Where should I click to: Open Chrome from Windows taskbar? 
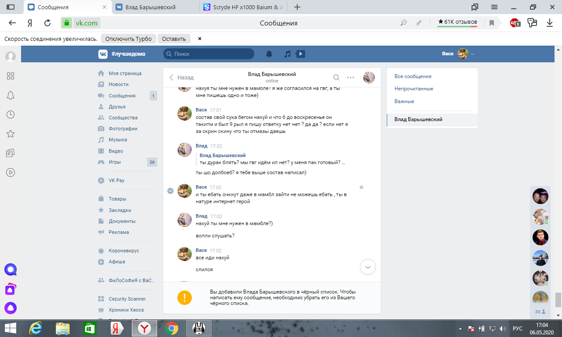click(171, 328)
